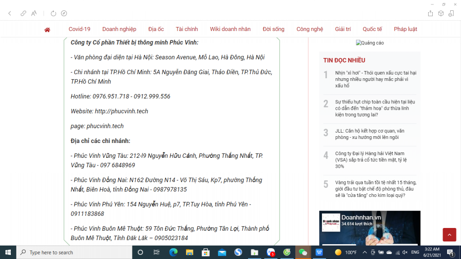The width and height of the screenshot is (461, 259).
Task: Go to home via the red house icon
Action: (47, 29)
